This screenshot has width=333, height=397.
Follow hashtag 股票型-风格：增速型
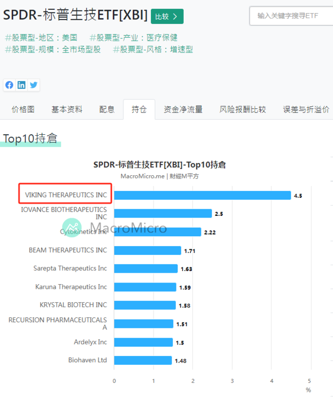point(153,49)
